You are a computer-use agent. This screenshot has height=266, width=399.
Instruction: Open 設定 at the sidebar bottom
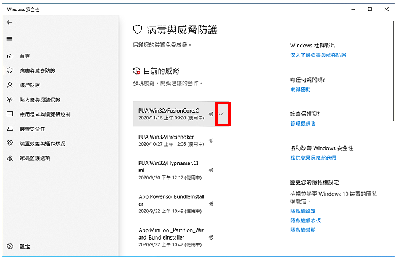click(x=25, y=247)
